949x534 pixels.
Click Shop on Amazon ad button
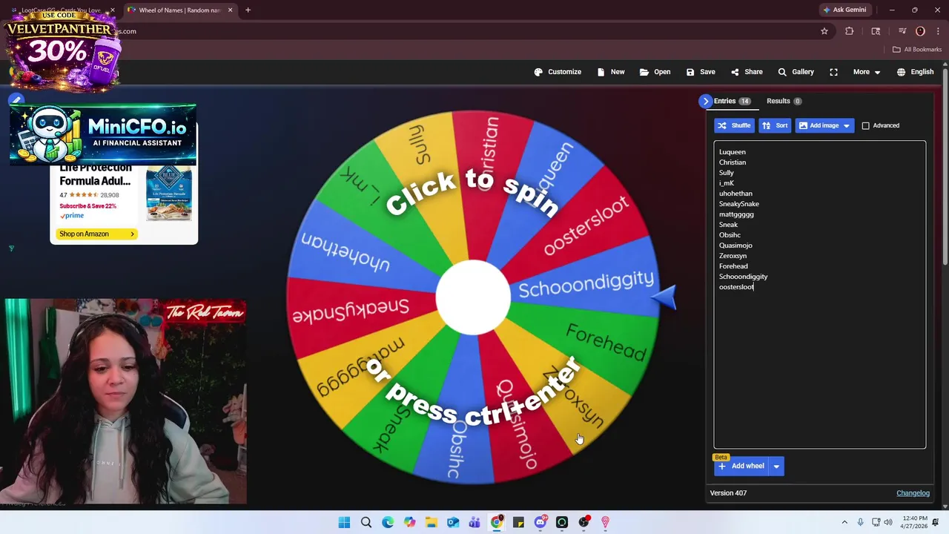pos(96,234)
